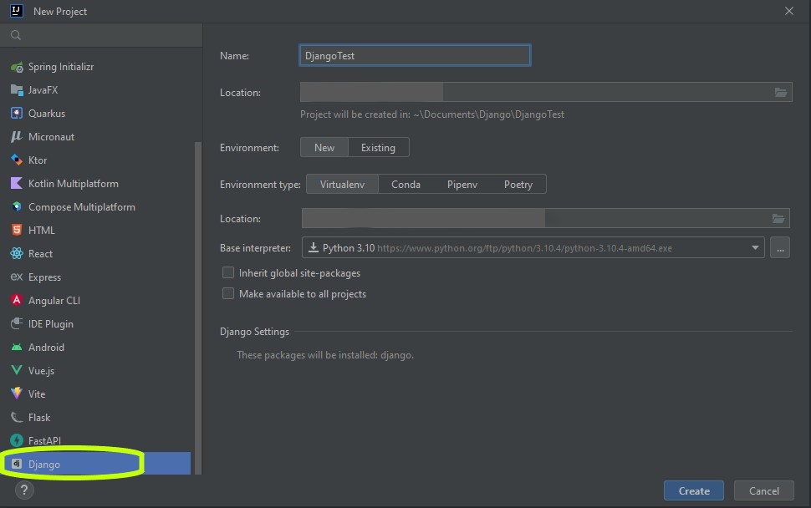Open the Base interpreter dropdown
Viewport: 811px width, 508px height.
(x=533, y=248)
